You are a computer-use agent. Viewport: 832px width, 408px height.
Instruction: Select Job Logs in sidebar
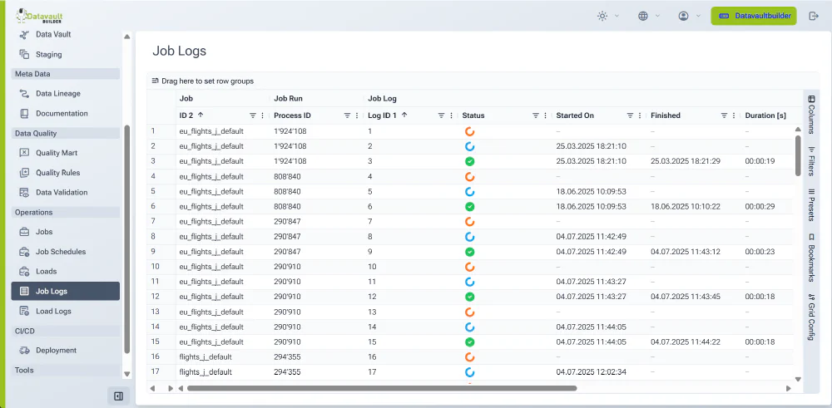point(65,291)
